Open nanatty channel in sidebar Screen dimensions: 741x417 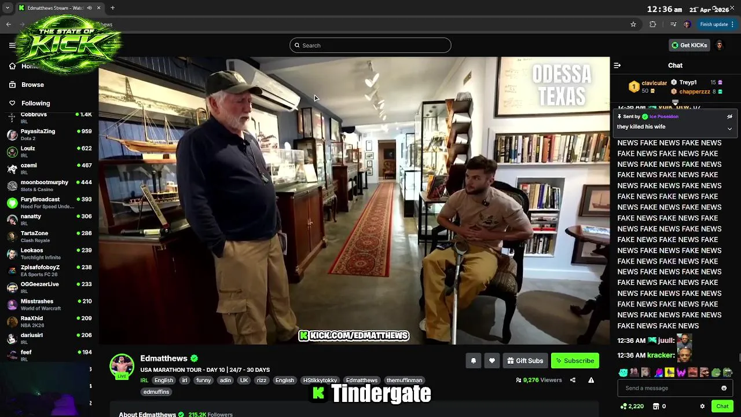pyautogui.click(x=49, y=220)
